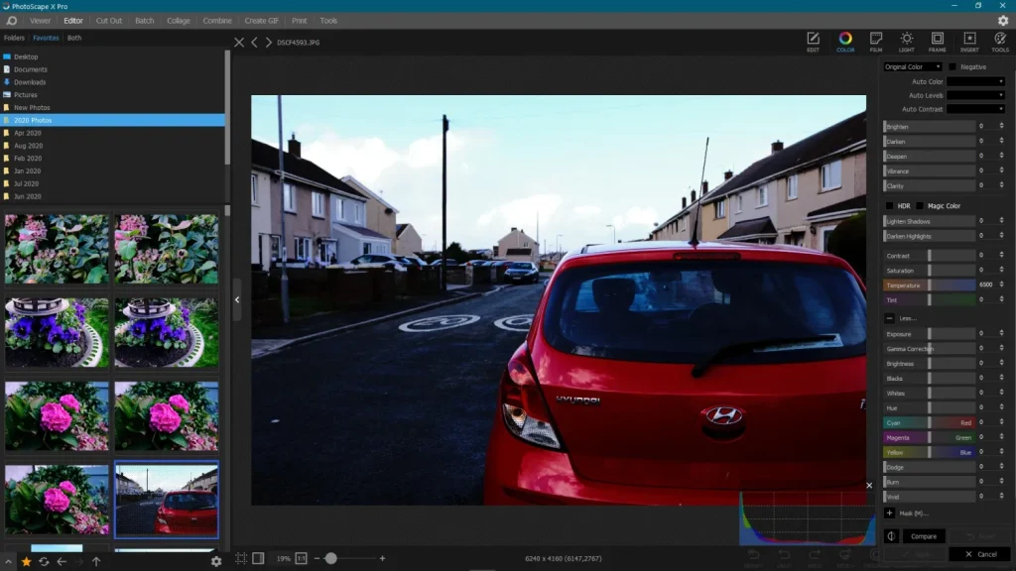Select the Film effects icon
Screen dimensions: 1016x571
(x=875, y=42)
